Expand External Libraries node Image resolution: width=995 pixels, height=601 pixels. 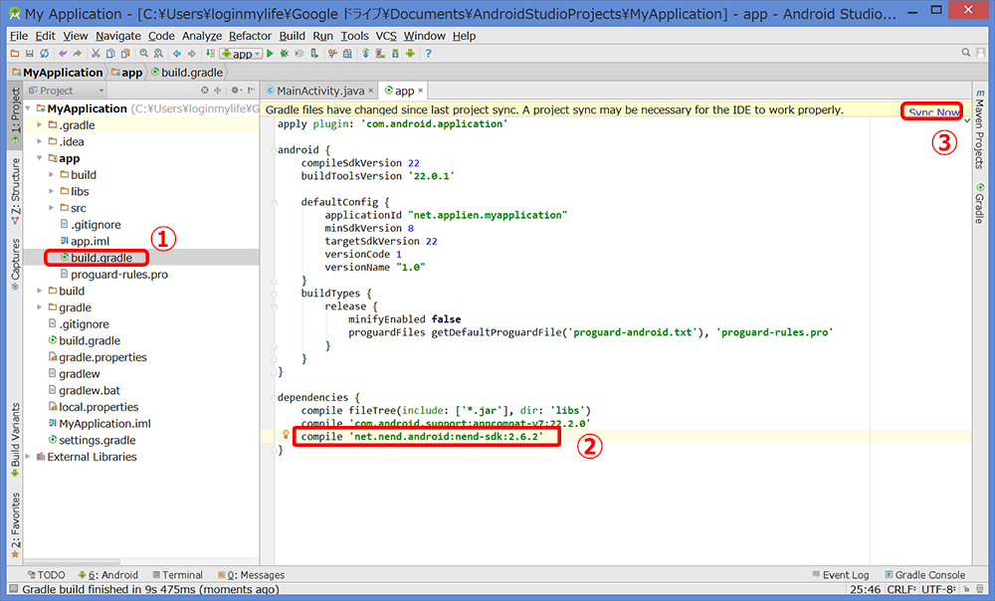(x=28, y=457)
